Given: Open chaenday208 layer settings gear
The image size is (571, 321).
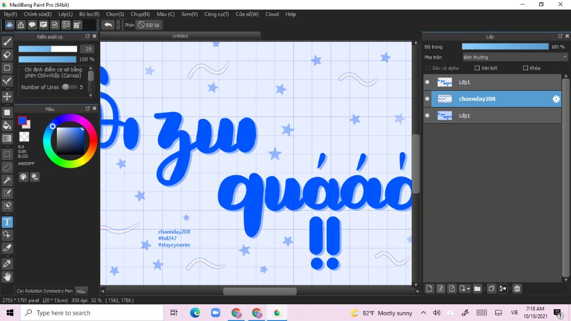Looking at the screenshot, I should point(556,99).
